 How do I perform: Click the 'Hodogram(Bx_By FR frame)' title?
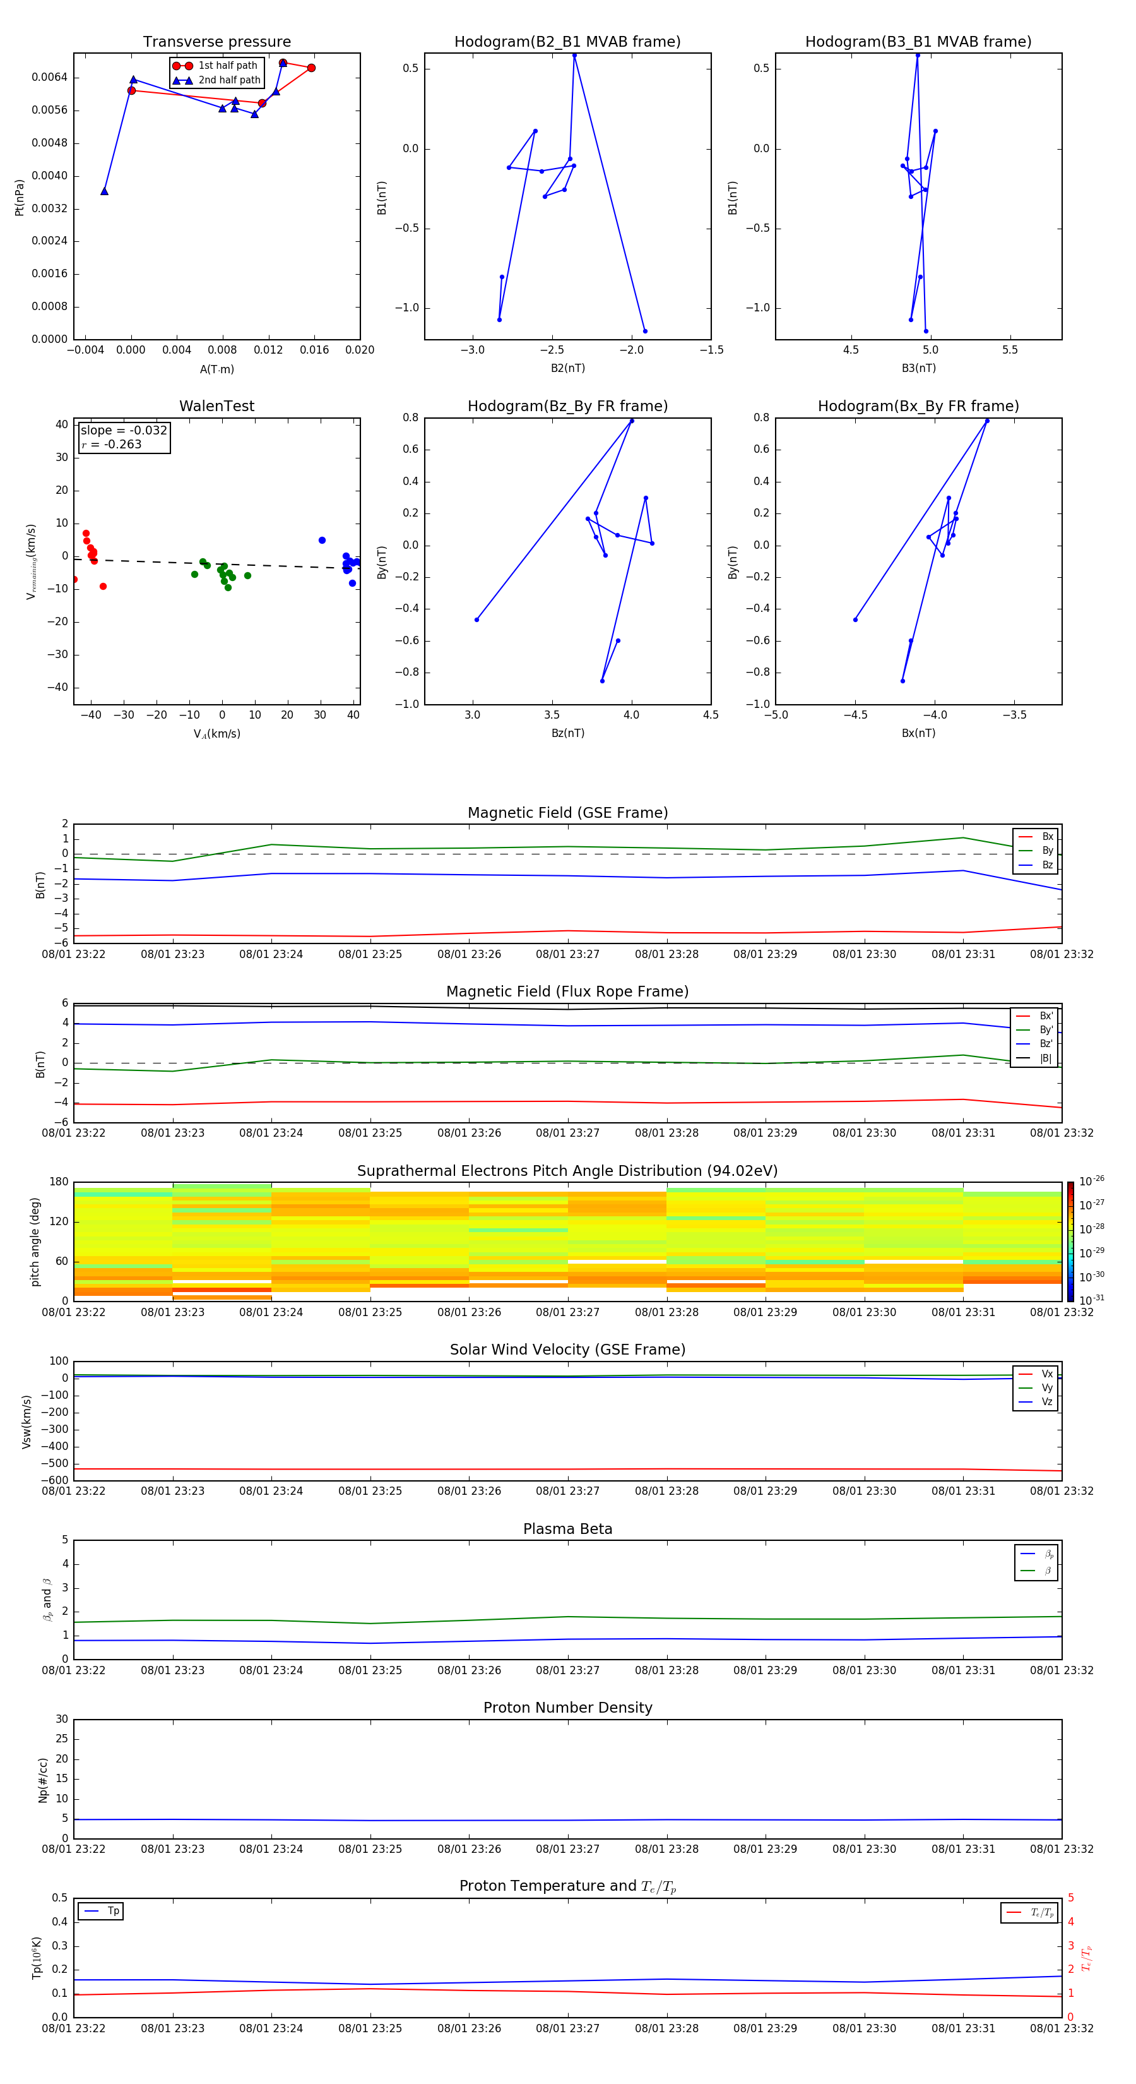tap(918, 406)
